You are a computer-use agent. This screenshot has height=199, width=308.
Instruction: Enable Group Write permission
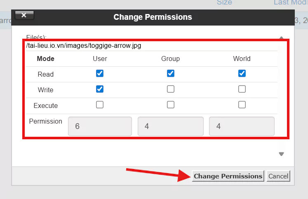pyautogui.click(x=171, y=89)
